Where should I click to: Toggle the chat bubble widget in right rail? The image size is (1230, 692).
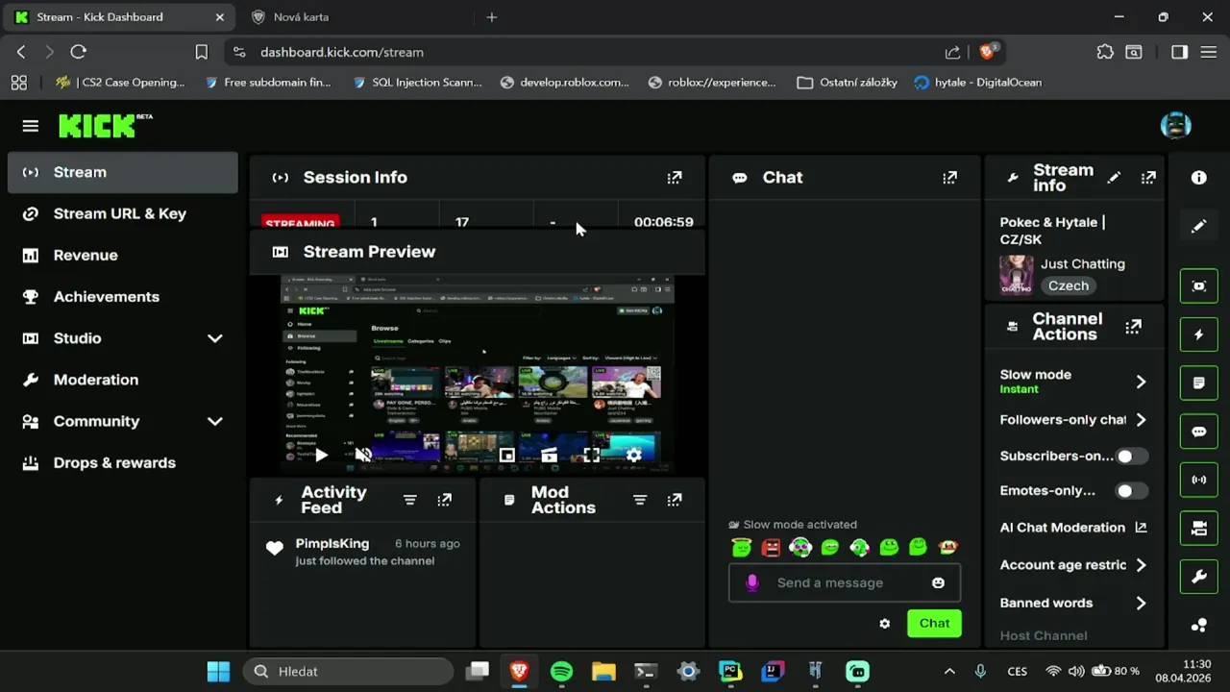point(1199,432)
